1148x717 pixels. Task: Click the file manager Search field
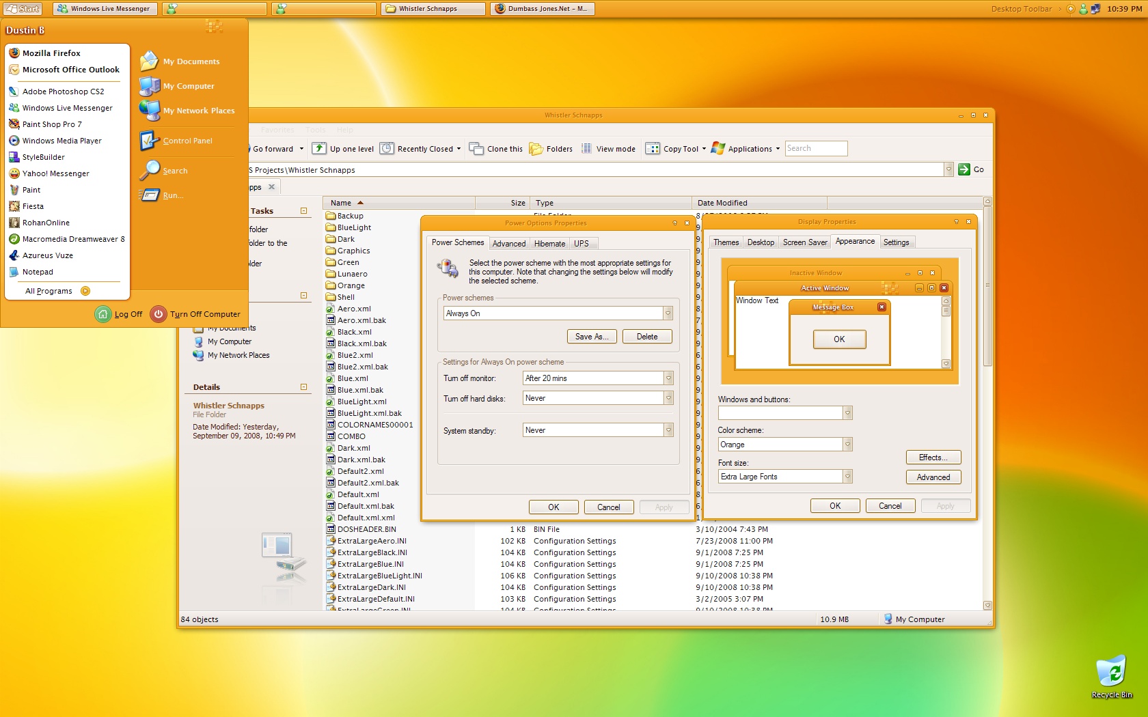(x=816, y=148)
